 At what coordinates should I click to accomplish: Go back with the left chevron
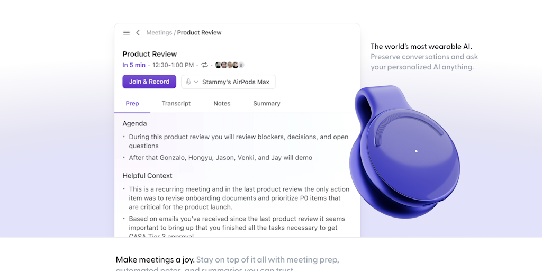click(138, 33)
